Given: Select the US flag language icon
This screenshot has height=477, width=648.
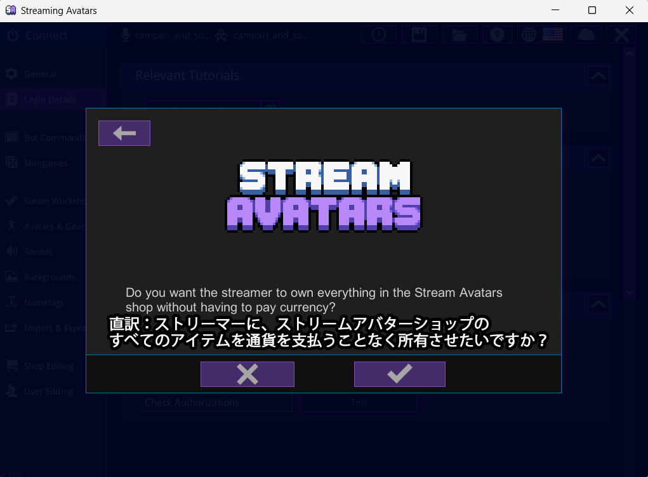Looking at the screenshot, I should click(x=552, y=34).
